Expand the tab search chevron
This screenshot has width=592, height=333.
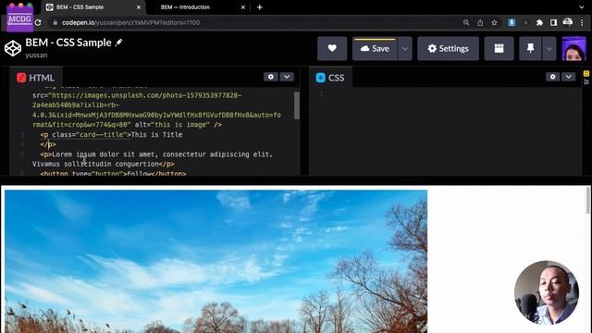(582, 7)
